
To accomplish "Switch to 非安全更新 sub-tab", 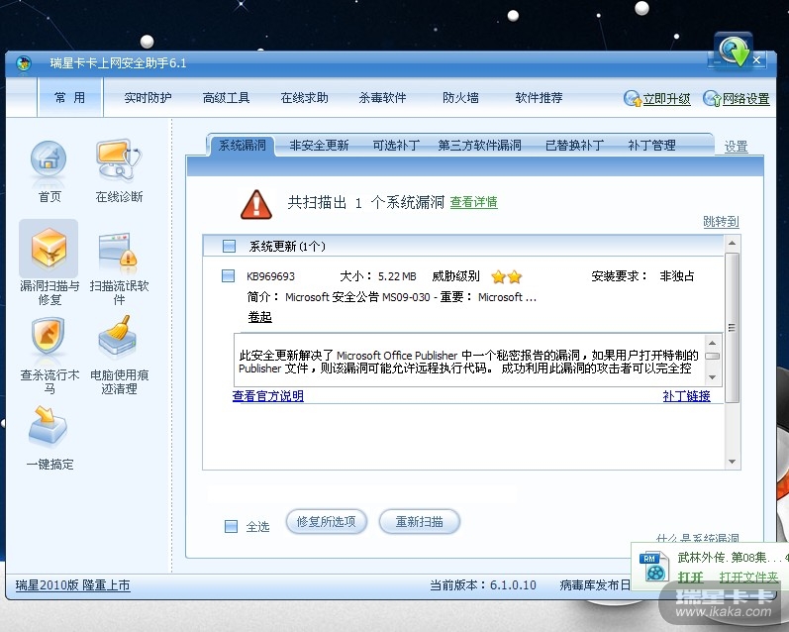I will point(319,146).
